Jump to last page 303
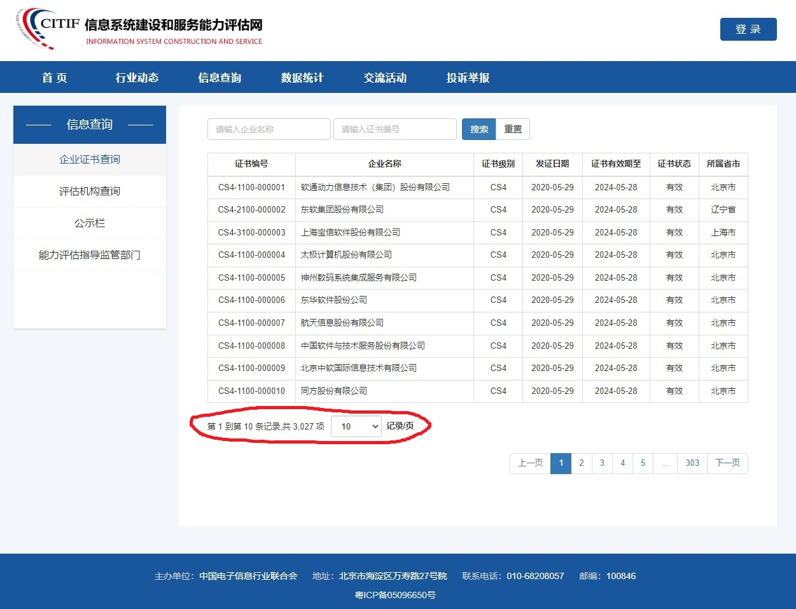This screenshot has width=796, height=609. 692,463
